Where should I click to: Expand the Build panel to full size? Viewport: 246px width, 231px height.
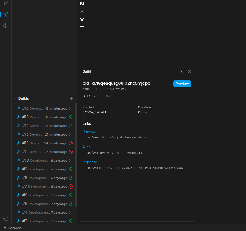(x=181, y=71)
